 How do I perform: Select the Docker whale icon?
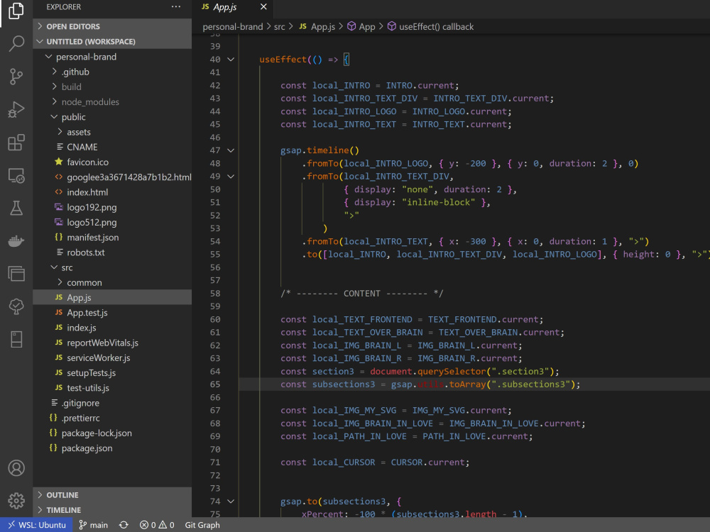pyautogui.click(x=16, y=240)
